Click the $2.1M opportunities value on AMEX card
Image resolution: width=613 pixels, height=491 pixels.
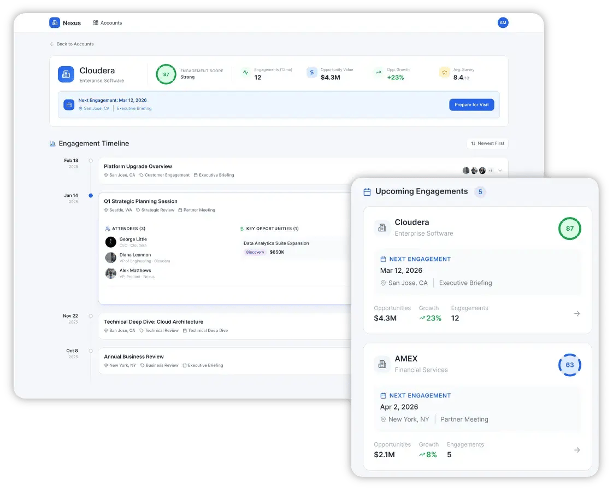384,454
